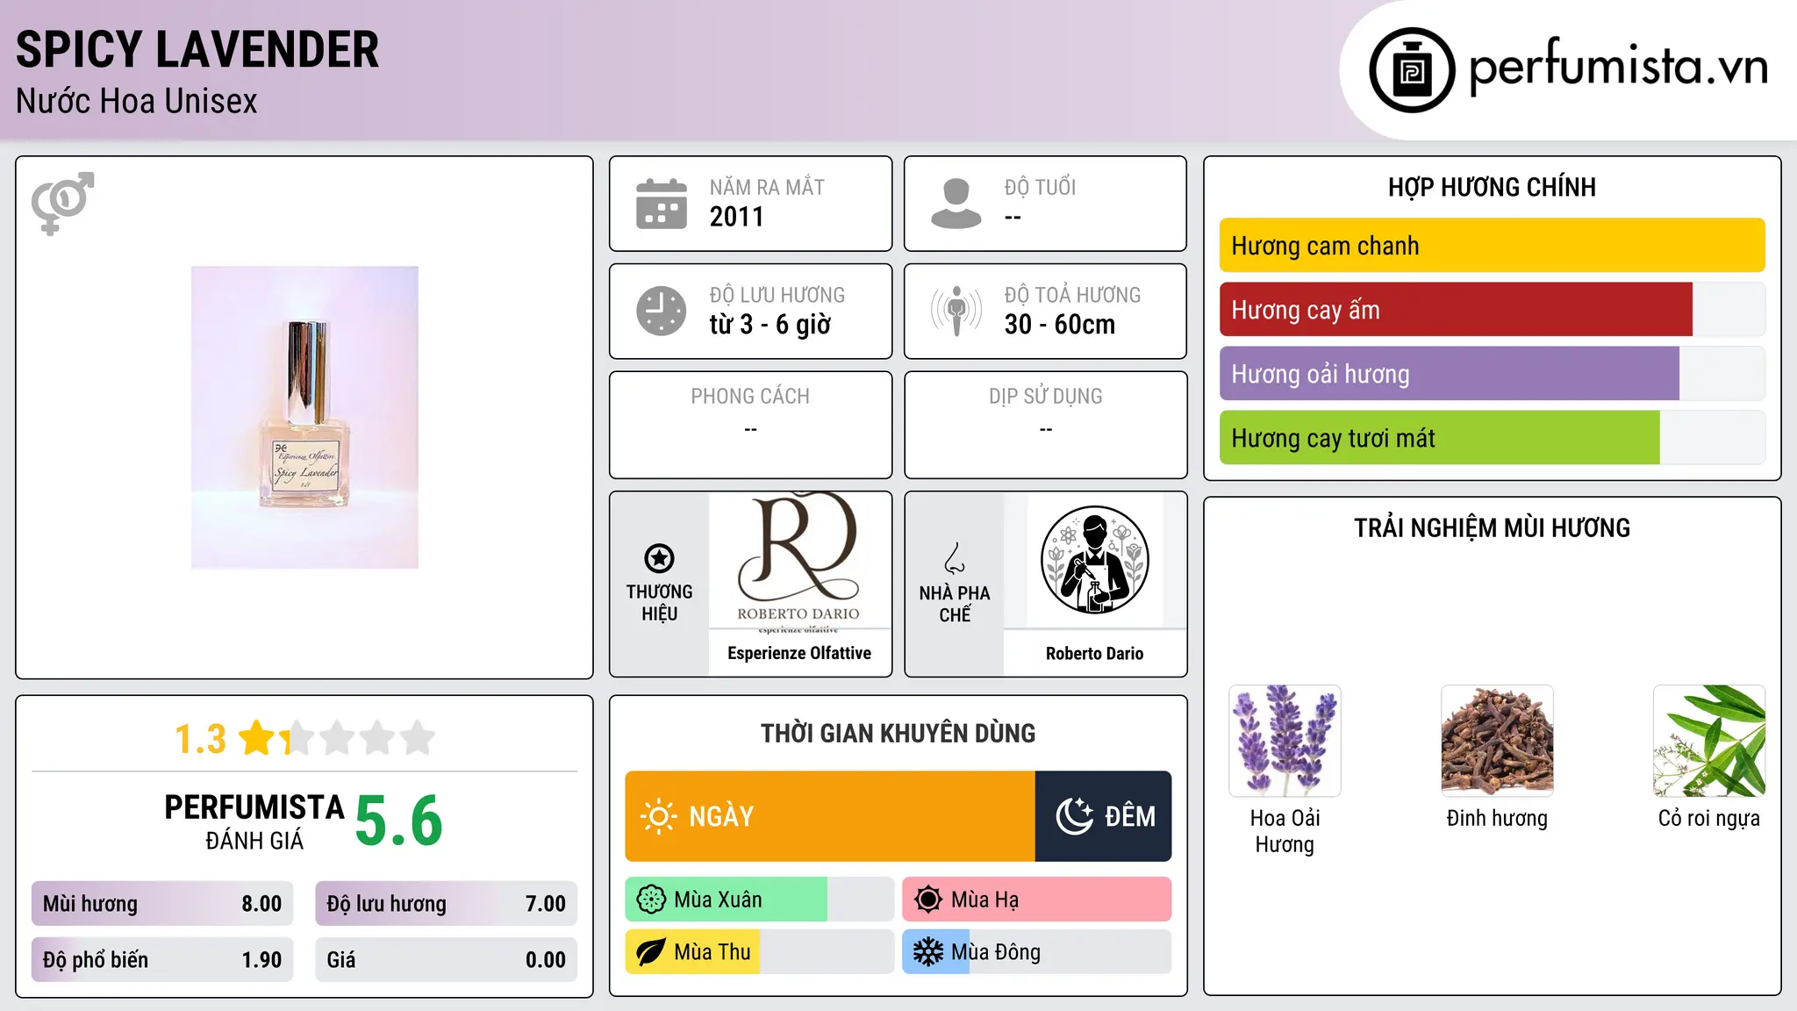
Task: Select the Hoa Oải Hương lavender image
Action: 1285,741
